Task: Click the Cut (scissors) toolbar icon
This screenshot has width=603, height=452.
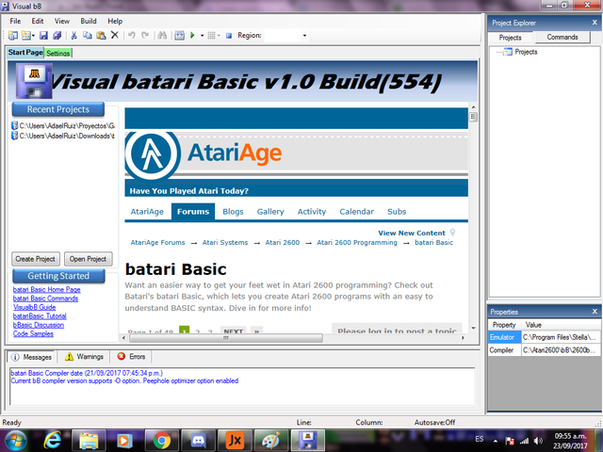Action: pyautogui.click(x=73, y=36)
